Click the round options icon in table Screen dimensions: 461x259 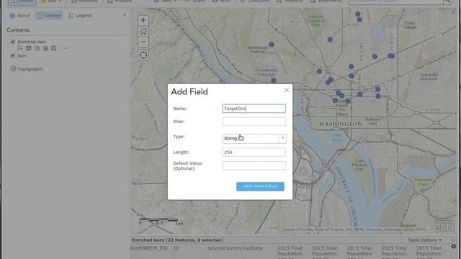[454, 246]
